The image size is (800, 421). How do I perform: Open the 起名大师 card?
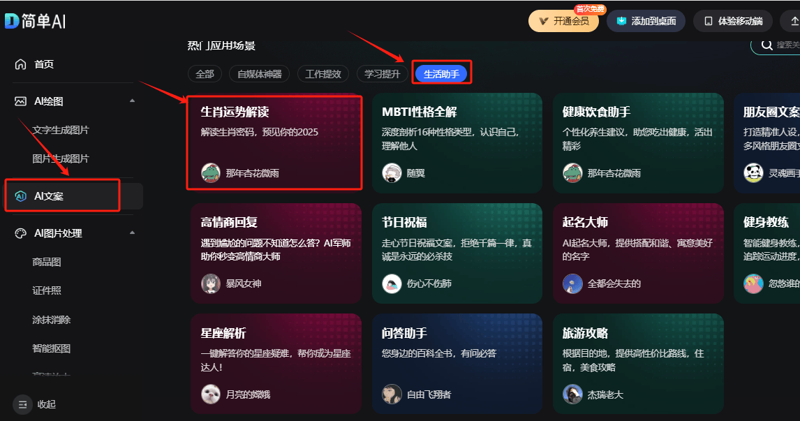(x=638, y=253)
